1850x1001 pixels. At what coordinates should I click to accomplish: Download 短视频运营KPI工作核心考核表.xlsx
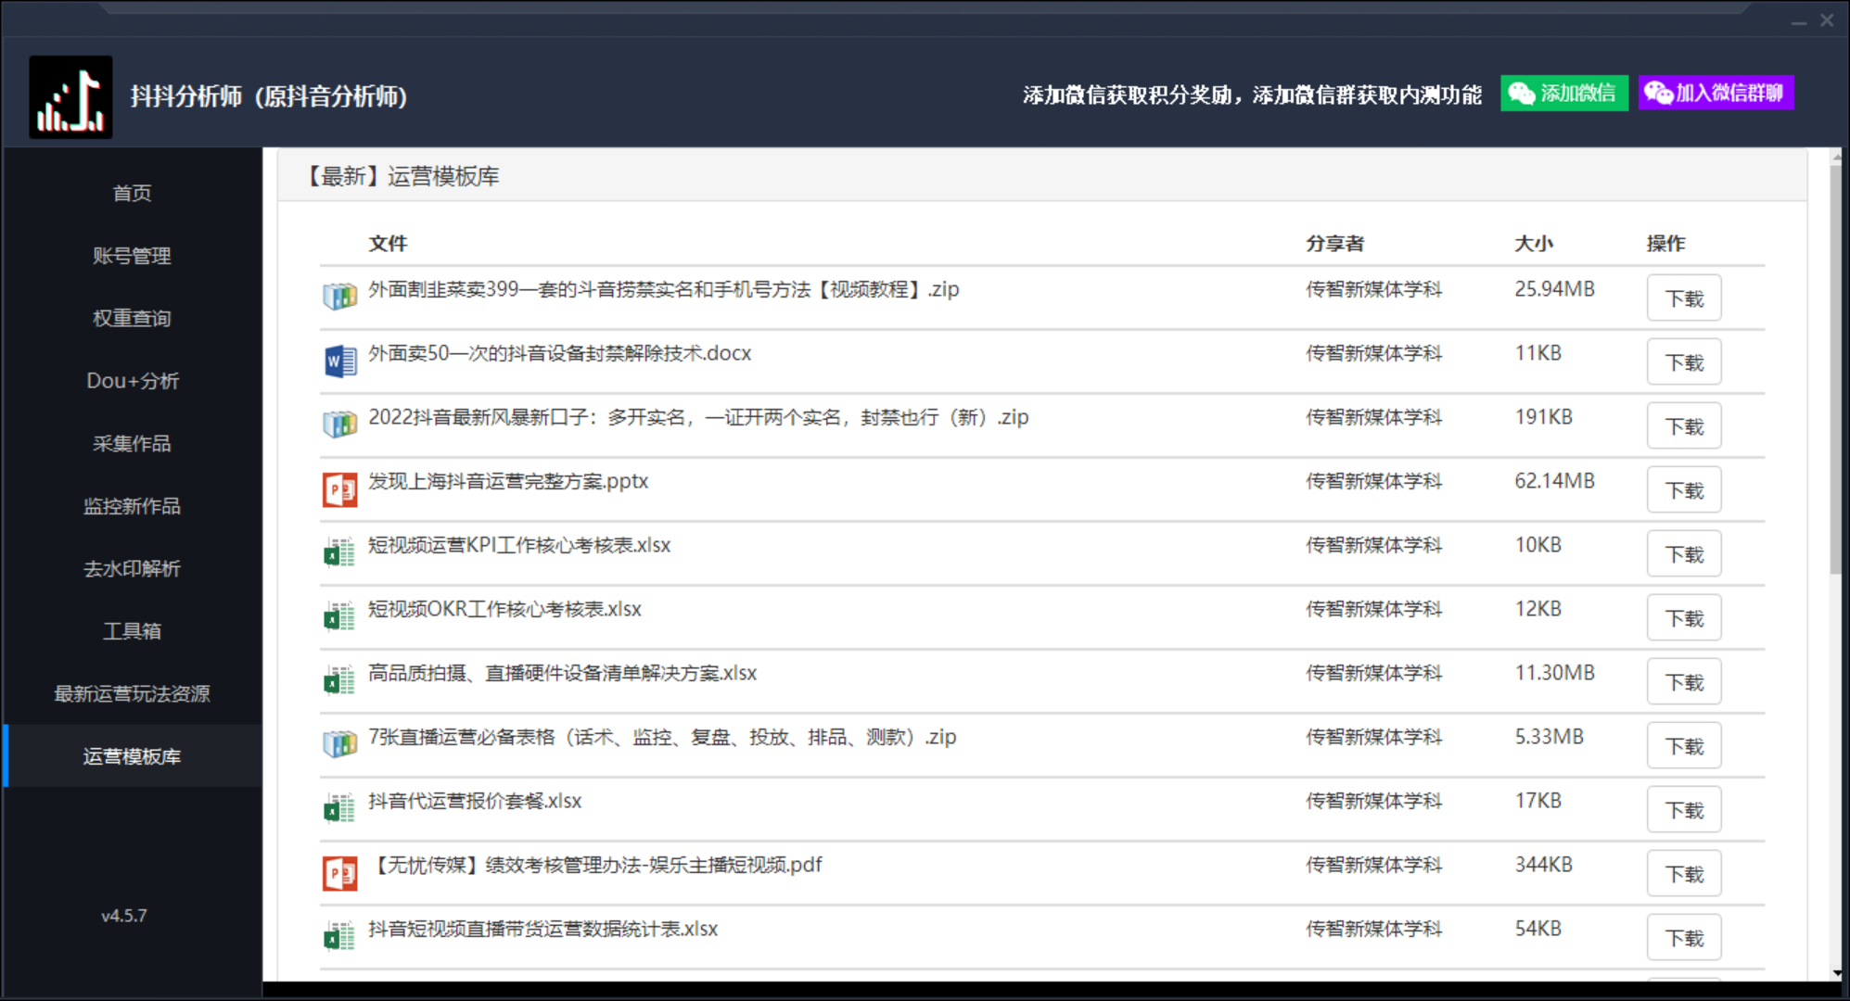point(1681,552)
